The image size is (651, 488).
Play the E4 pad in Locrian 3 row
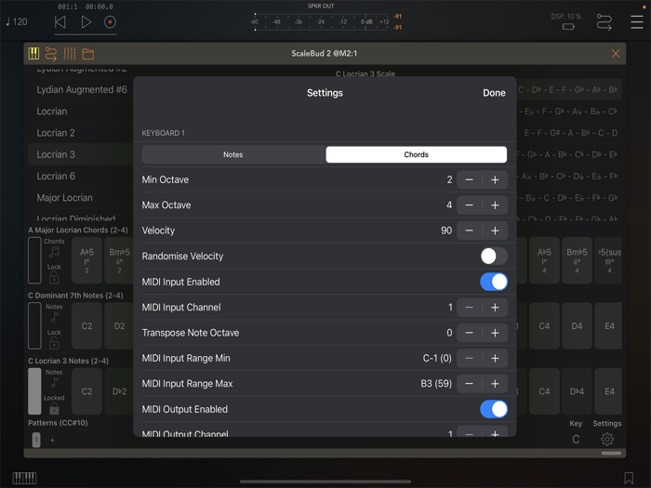(x=609, y=391)
